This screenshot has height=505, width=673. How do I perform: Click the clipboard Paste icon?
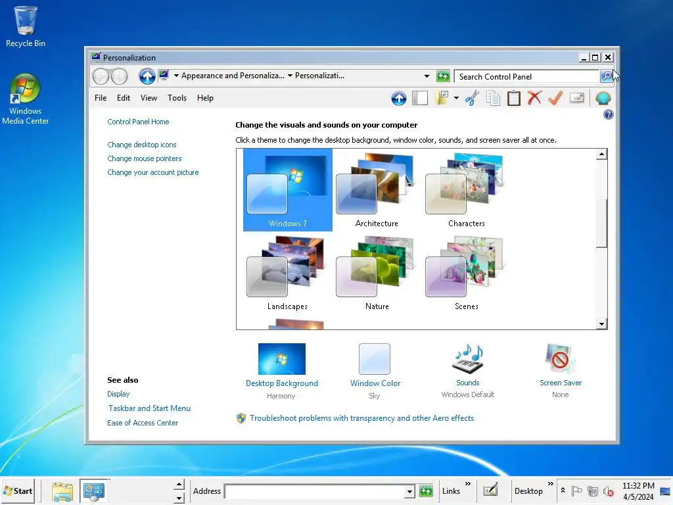(x=513, y=99)
